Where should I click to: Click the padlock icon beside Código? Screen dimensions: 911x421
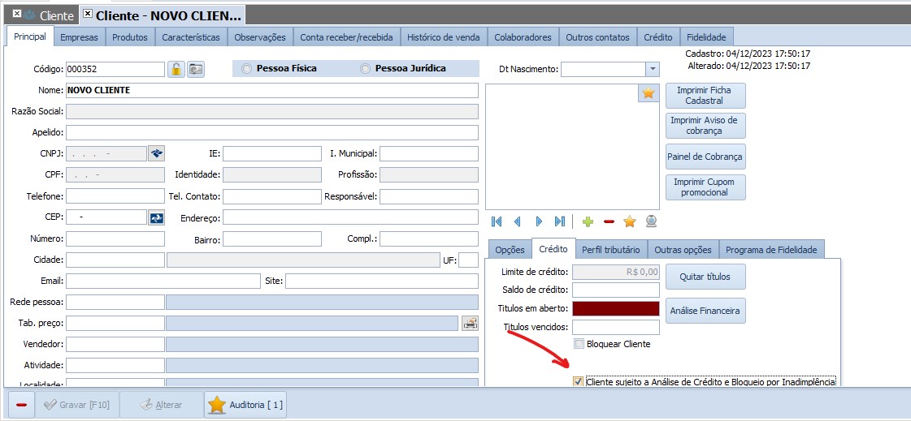click(176, 69)
